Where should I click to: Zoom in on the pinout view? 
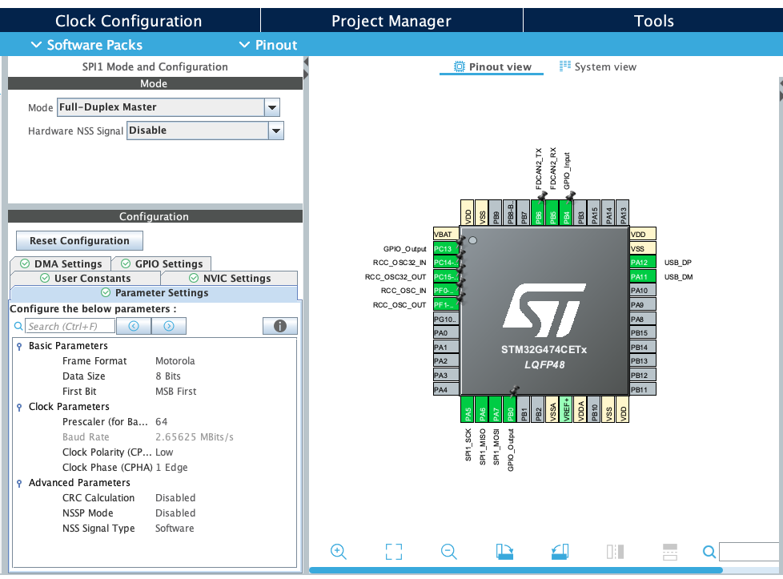click(x=338, y=552)
